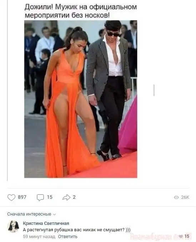Click the 15 comments counter
The width and height of the screenshot is (196, 242).
click(x=50, y=197)
